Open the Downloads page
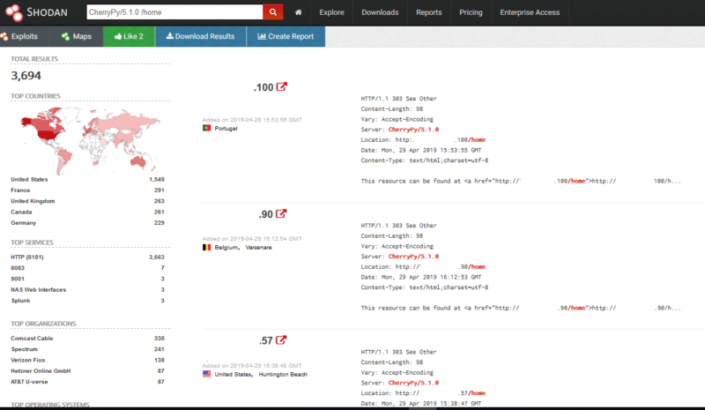Screen dimensions: 705x410 coord(380,12)
